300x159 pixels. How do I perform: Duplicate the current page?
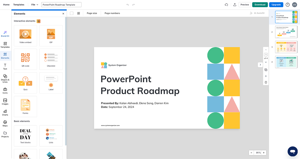pos(266,70)
